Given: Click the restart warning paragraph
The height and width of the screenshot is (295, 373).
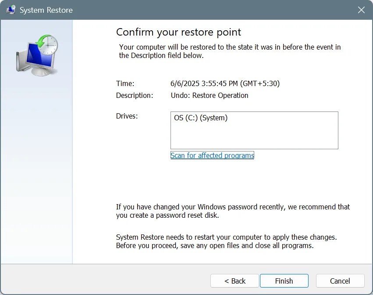Looking at the screenshot, I should tap(227, 241).
